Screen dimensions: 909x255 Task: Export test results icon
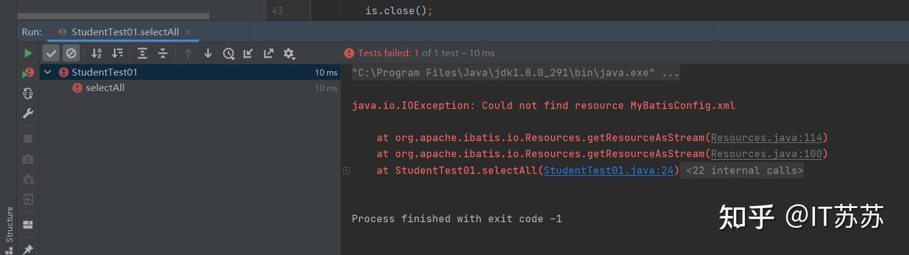coord(269,53)
